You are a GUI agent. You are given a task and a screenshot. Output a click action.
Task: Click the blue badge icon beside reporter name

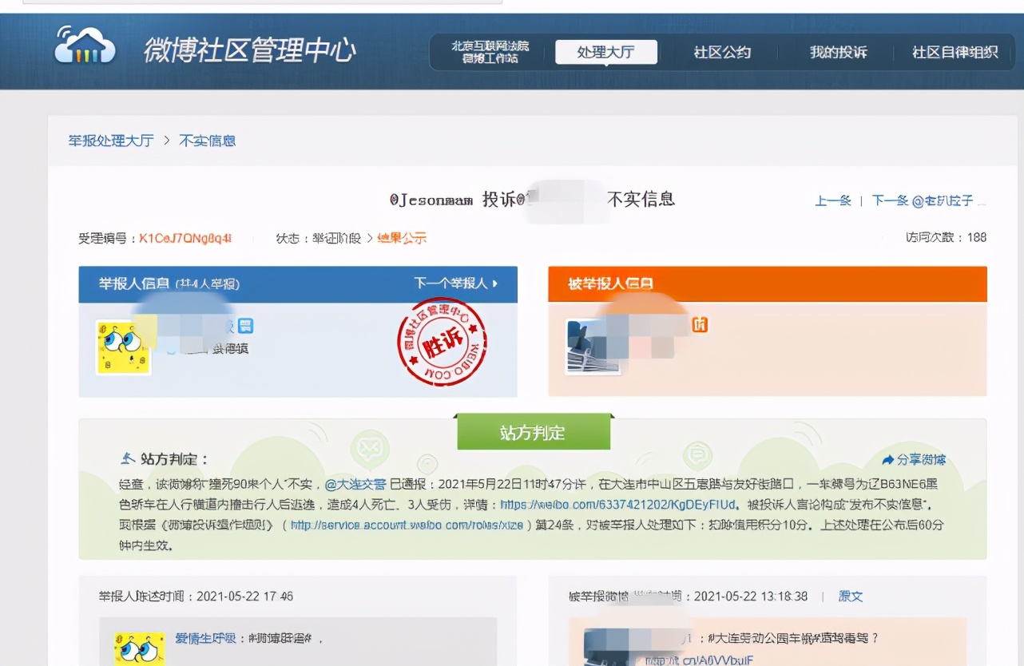click(x=246, y=325)
